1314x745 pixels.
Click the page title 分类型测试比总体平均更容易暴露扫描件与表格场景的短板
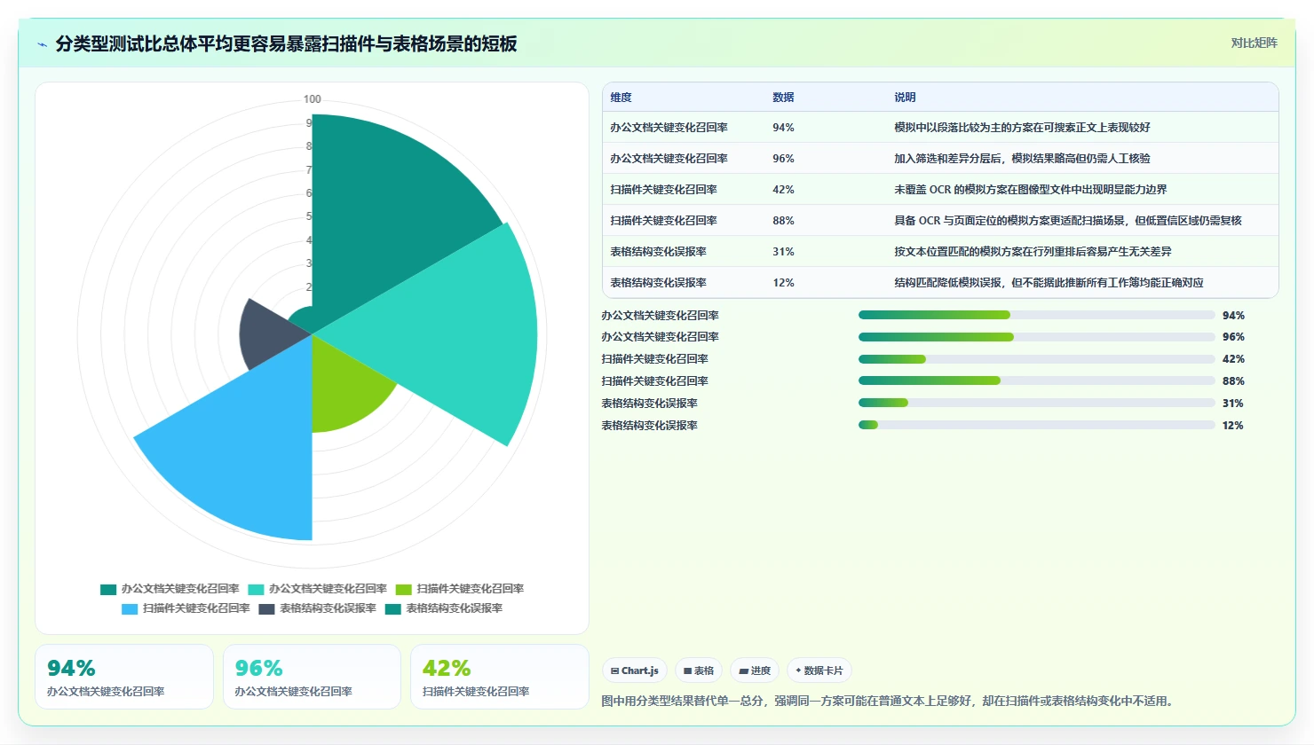(286, 44)
